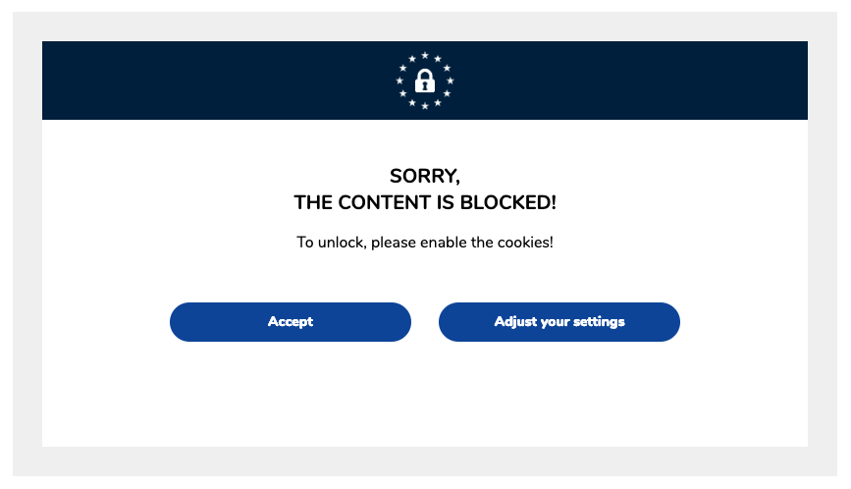Select the topmost star of the ring
This screenshot has height=489, width=851.
425,55
